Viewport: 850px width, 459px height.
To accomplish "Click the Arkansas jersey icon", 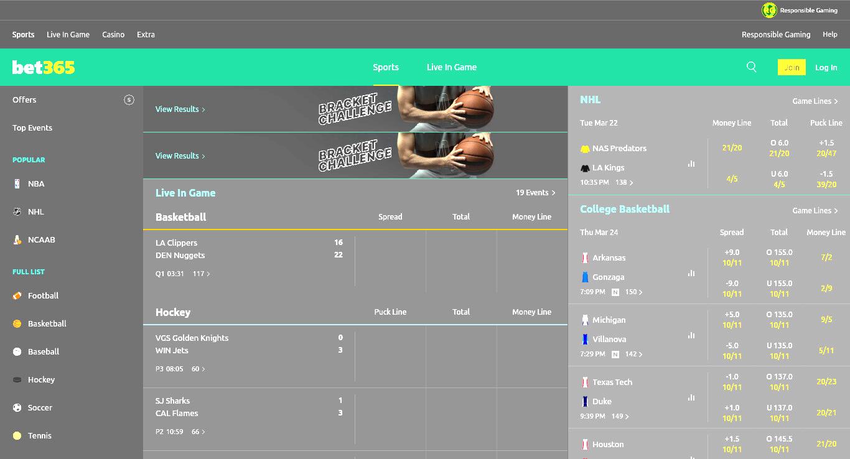I will [585, 257].
